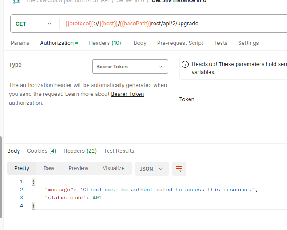The height and width of the screenshot is (230, 287).
Task: Open the Headers (10) request tab
Action: [x=105, y=43]
